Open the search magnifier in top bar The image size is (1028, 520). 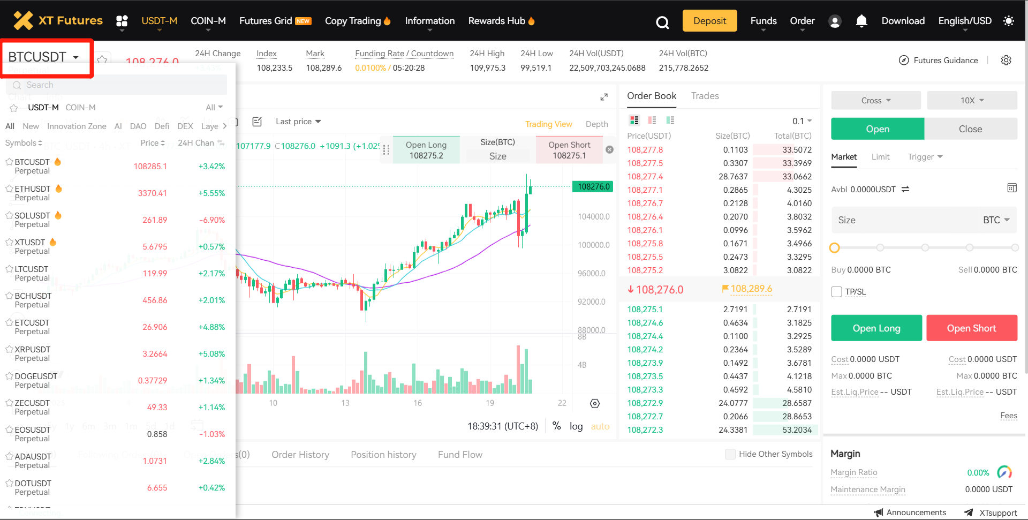[x=662, y=22]
